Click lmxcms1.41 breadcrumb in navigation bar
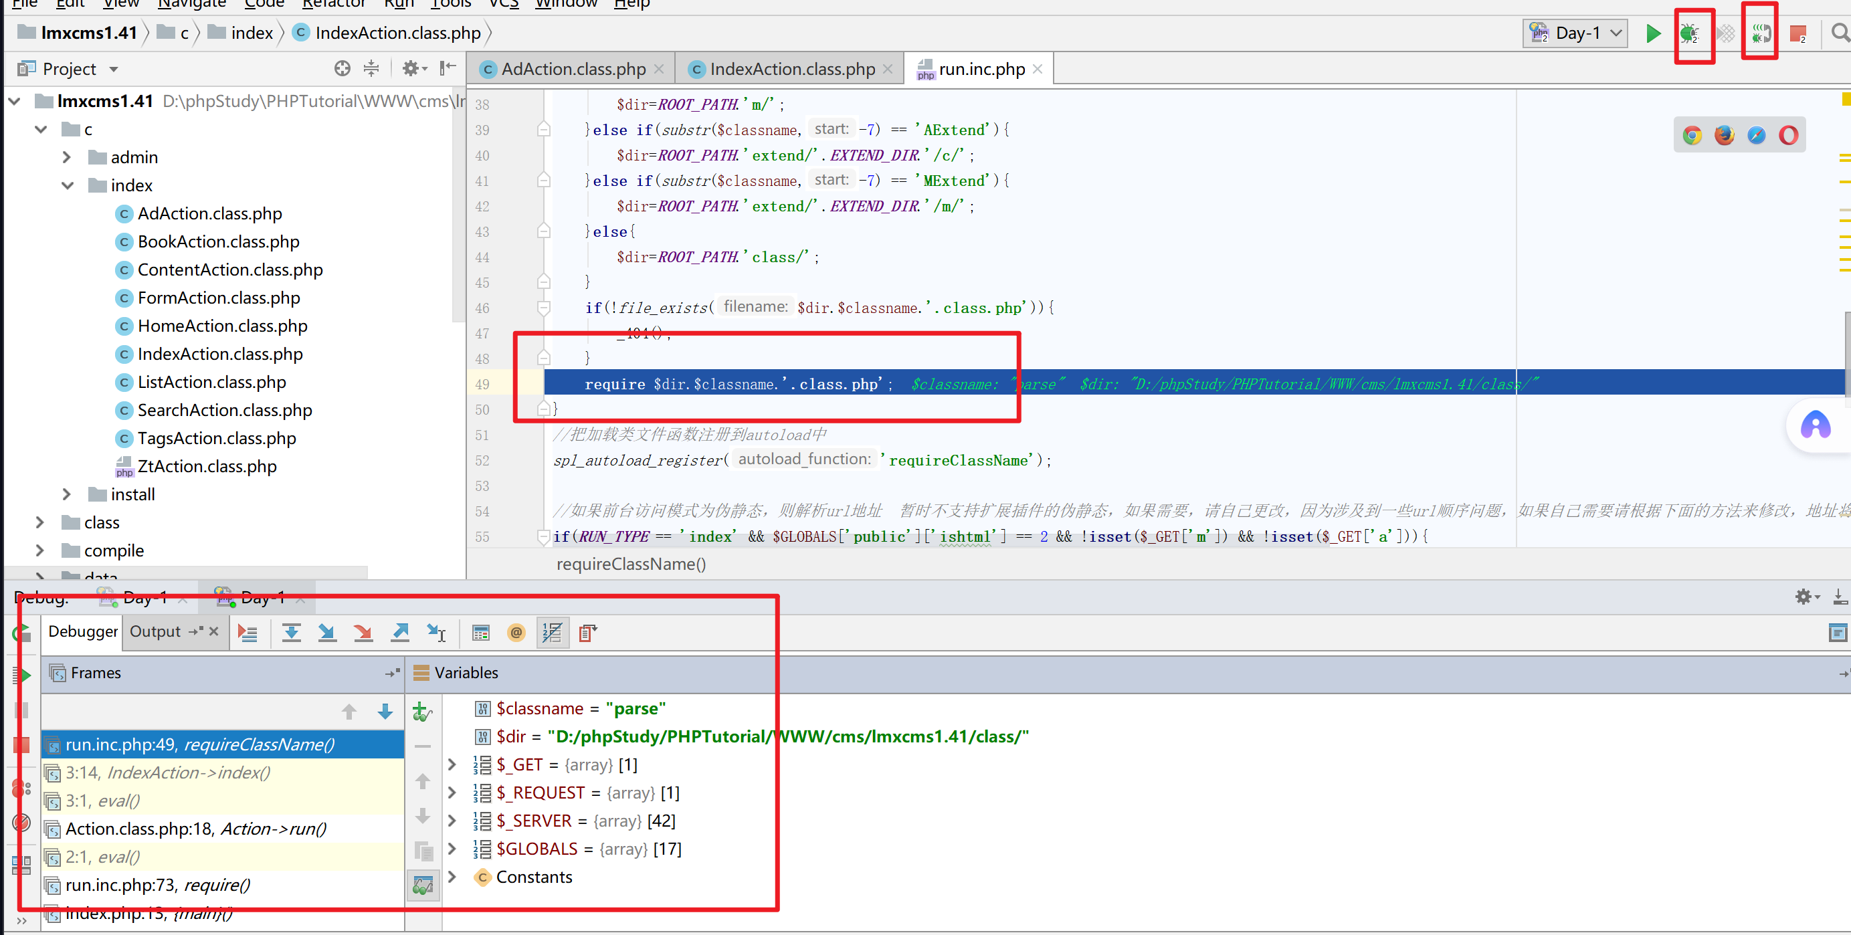Image resolution: width=1851 pixels, height=935 pixels. [x=78, y=33]
